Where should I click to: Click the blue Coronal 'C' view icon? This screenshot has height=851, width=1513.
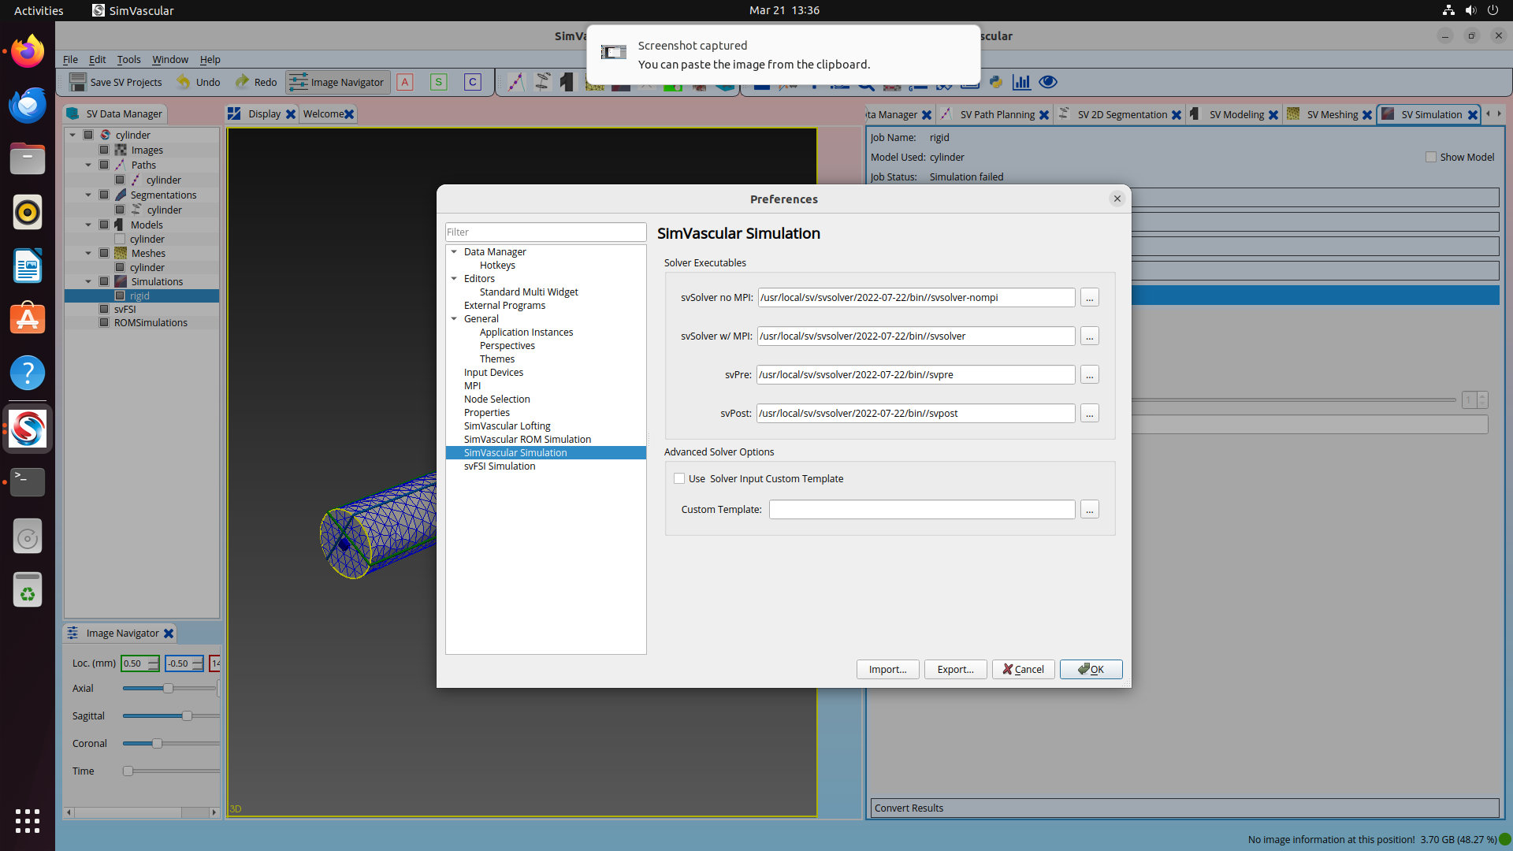(x=473, y=82)
